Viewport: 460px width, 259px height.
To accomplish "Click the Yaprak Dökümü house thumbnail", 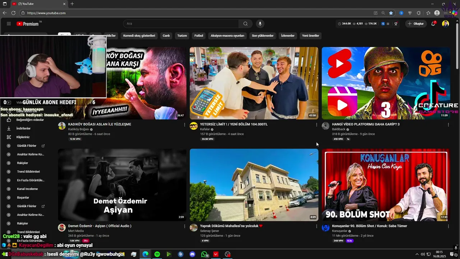I will click(x=254, y=185).
